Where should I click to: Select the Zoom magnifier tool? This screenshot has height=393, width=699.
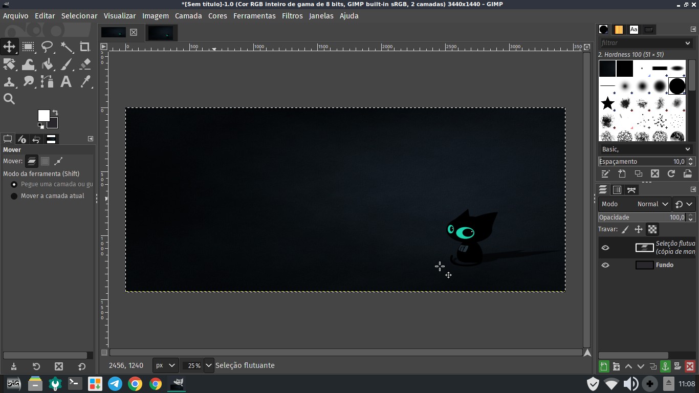click(9, 99)
